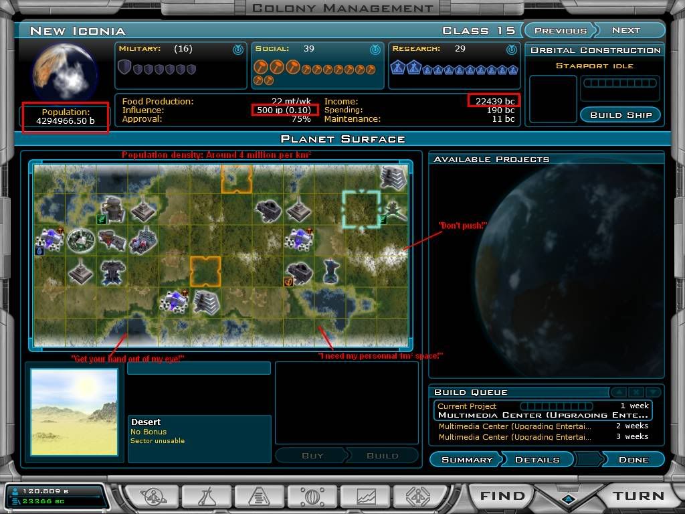Select the blue statue tower building

[331, 271]
